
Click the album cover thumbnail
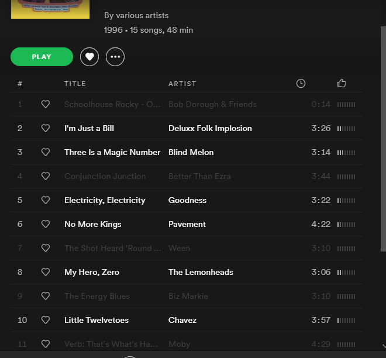click(x=50, y=9)
